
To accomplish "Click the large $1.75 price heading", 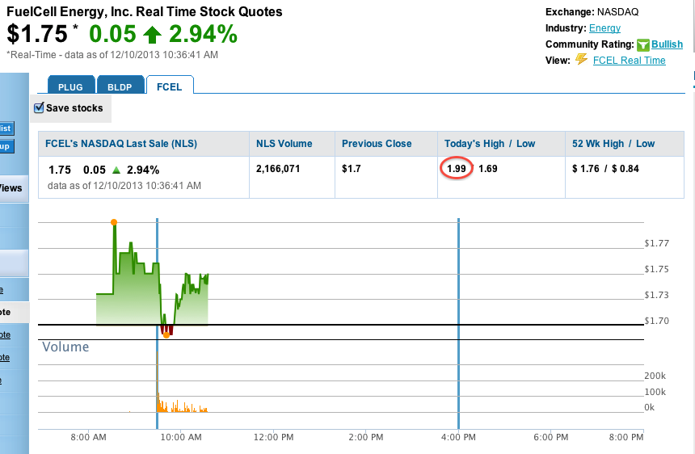I will pos(37,34).
